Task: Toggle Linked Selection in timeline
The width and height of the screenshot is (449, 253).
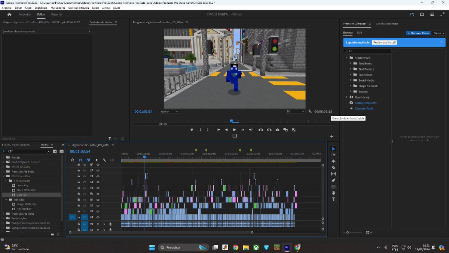Action: point(88,160)
